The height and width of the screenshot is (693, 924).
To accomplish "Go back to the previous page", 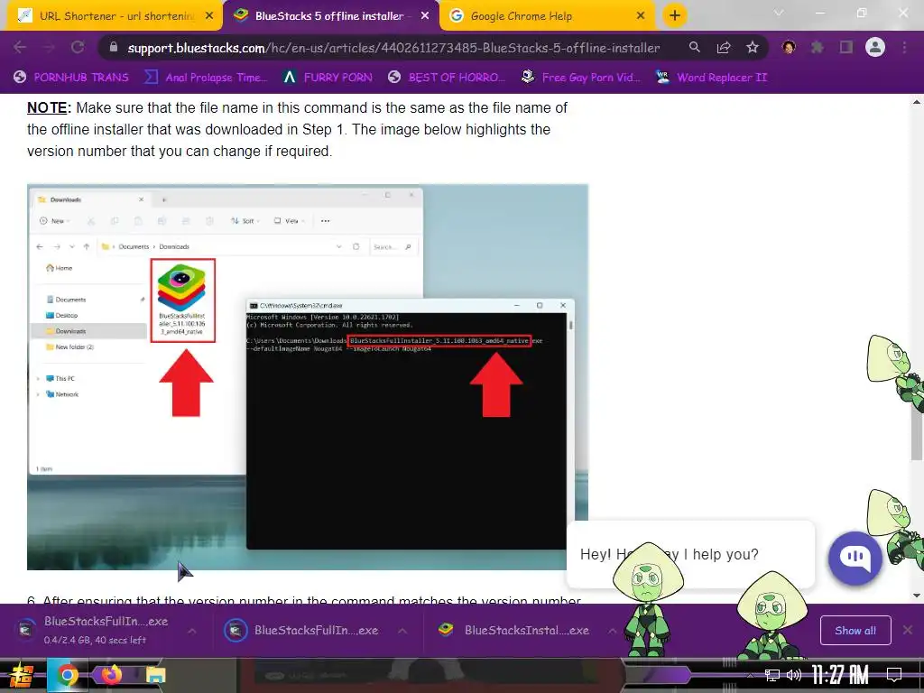I will (20, 48).
